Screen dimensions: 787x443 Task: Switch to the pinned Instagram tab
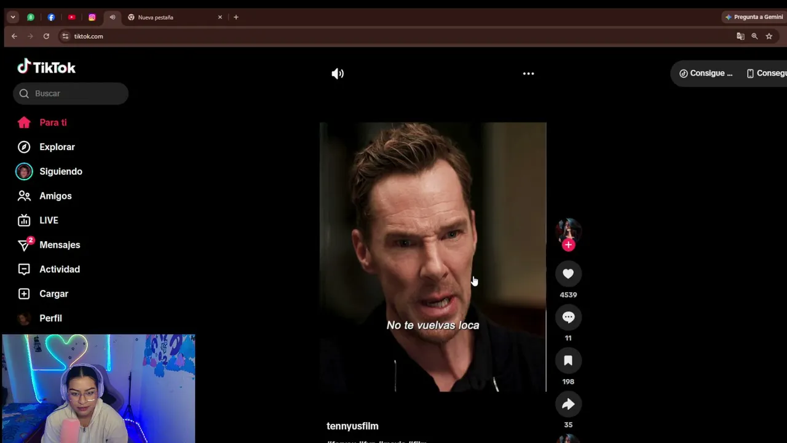point(92,17)
